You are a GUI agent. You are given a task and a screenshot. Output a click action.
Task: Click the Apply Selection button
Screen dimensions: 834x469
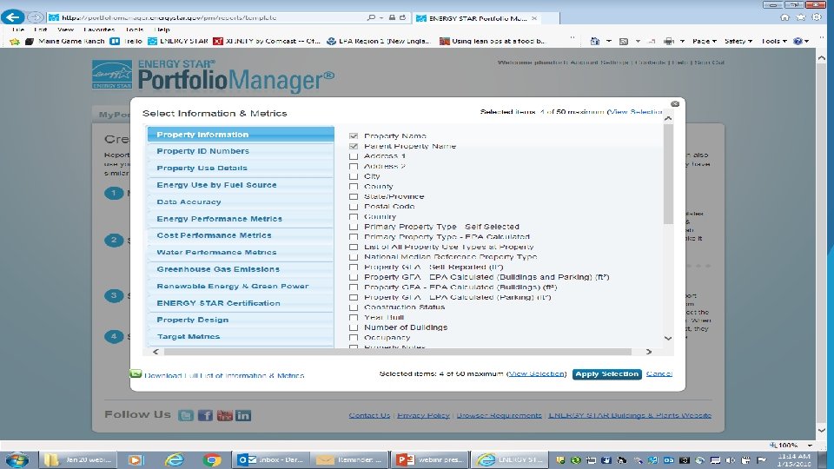[607, 374]
